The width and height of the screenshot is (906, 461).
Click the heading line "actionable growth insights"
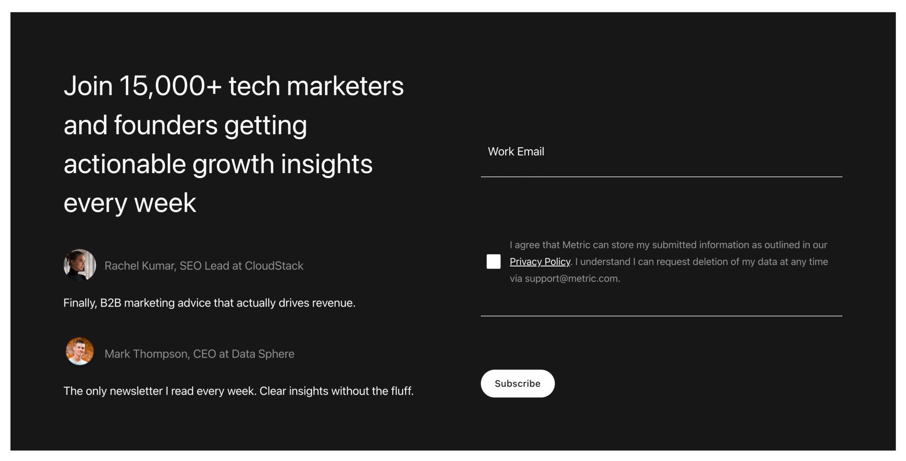pyautogui.click(x=218, y=164)
